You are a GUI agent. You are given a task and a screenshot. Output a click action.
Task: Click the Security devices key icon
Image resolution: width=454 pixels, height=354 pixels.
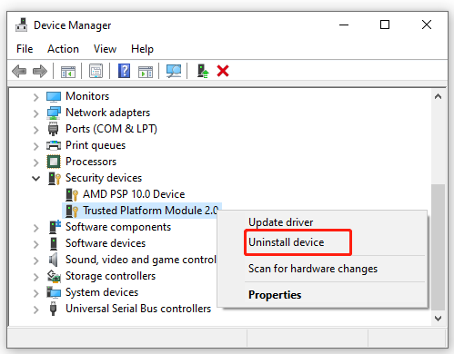pos(55,178)
